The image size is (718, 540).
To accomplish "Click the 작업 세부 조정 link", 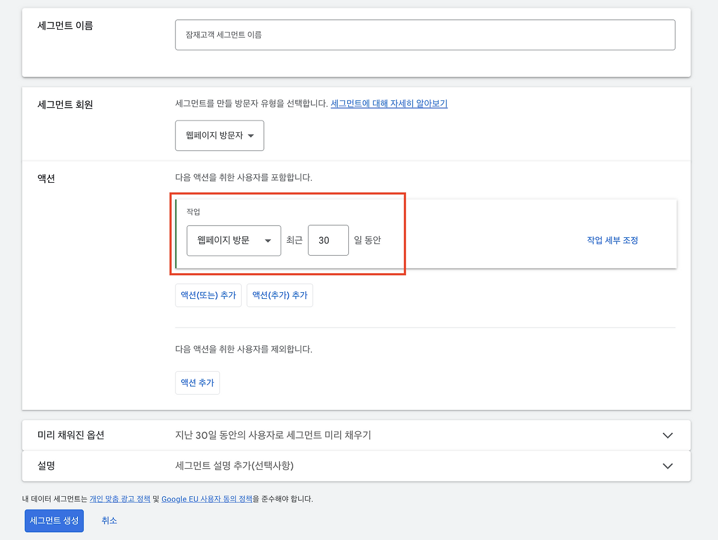I will coord(612,239).
